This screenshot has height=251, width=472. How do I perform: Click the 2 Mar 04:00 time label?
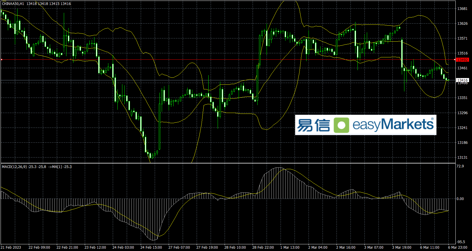point(318,248)
